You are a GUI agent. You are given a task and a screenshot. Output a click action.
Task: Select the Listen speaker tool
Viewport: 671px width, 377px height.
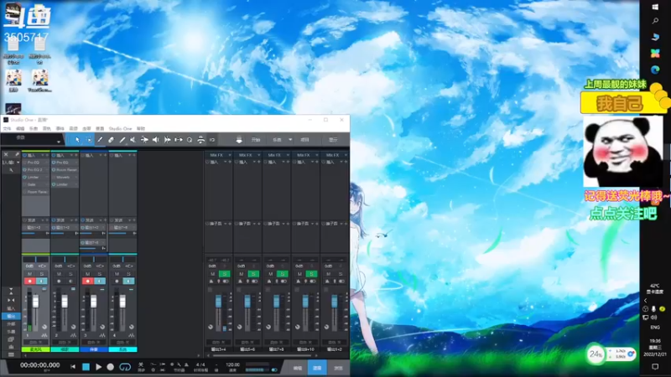click(x=156, y=140)
